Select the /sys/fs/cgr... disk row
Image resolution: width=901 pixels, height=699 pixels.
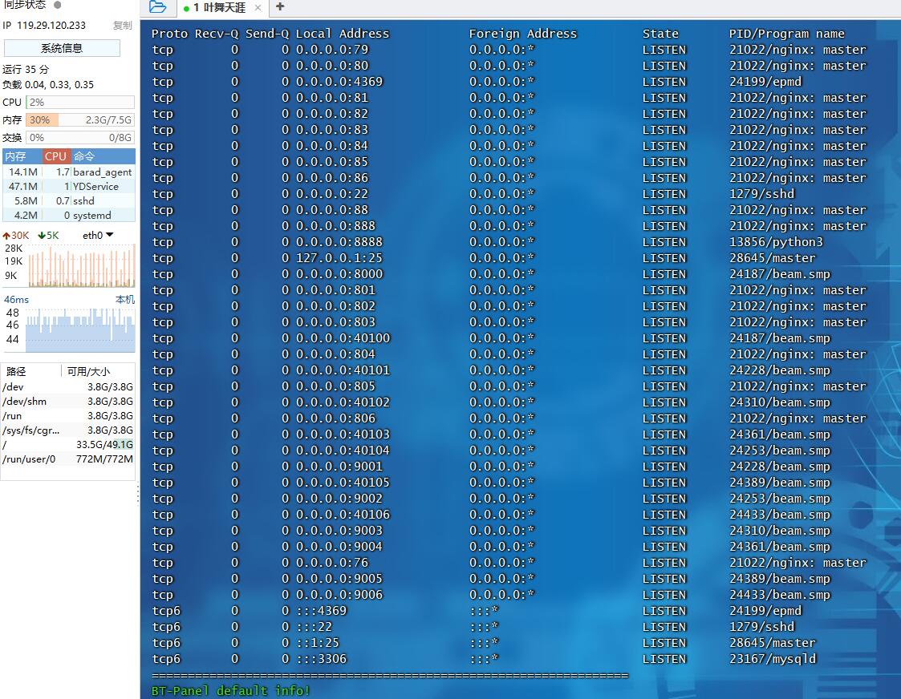tap(68, 430)
